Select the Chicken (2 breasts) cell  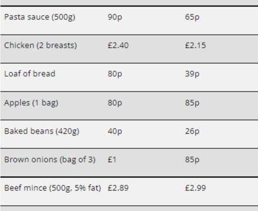click(40, 46)
